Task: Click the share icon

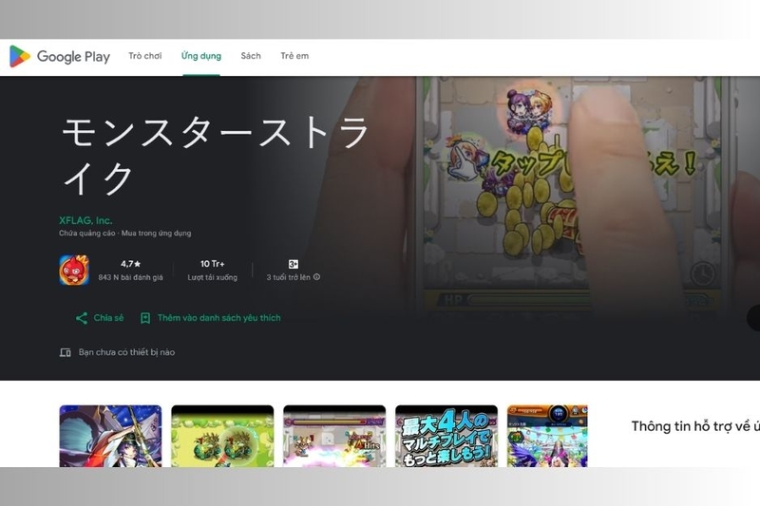Action: tap(82, 318)
